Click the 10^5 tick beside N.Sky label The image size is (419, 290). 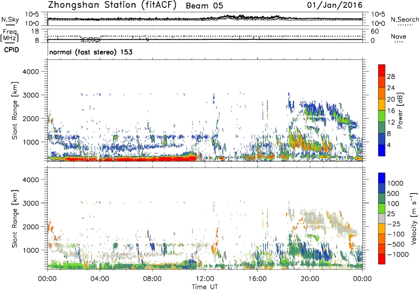pyautogui.click(x=32, y=15)
